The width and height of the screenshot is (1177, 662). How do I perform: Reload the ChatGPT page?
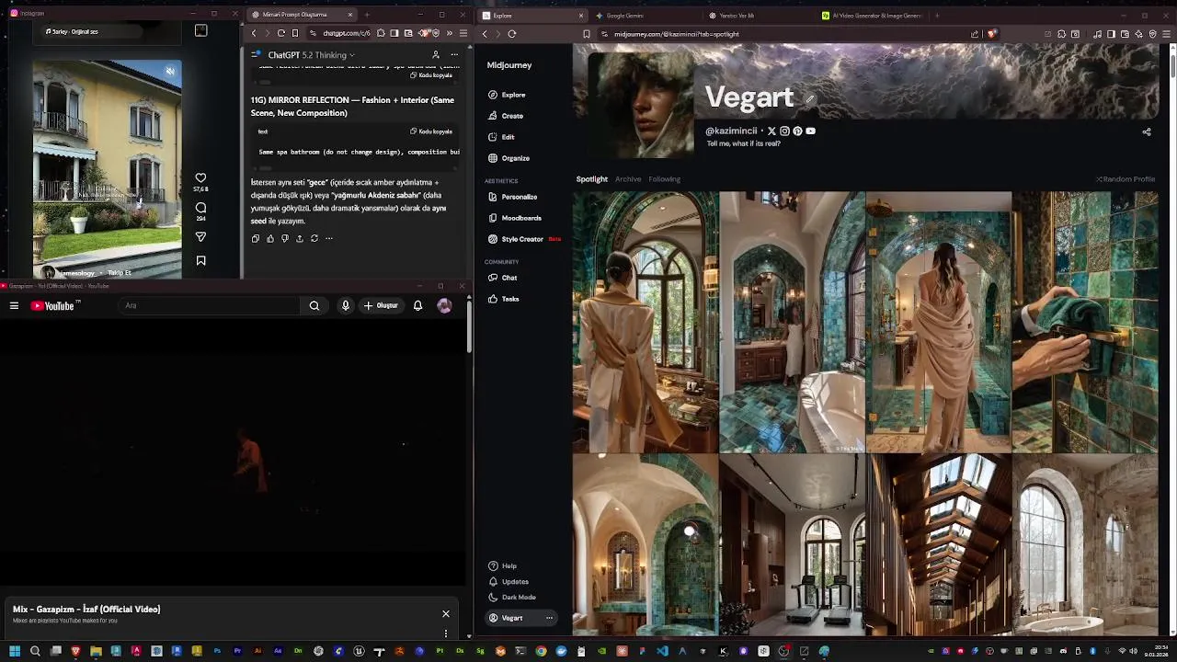click(281, 34)
